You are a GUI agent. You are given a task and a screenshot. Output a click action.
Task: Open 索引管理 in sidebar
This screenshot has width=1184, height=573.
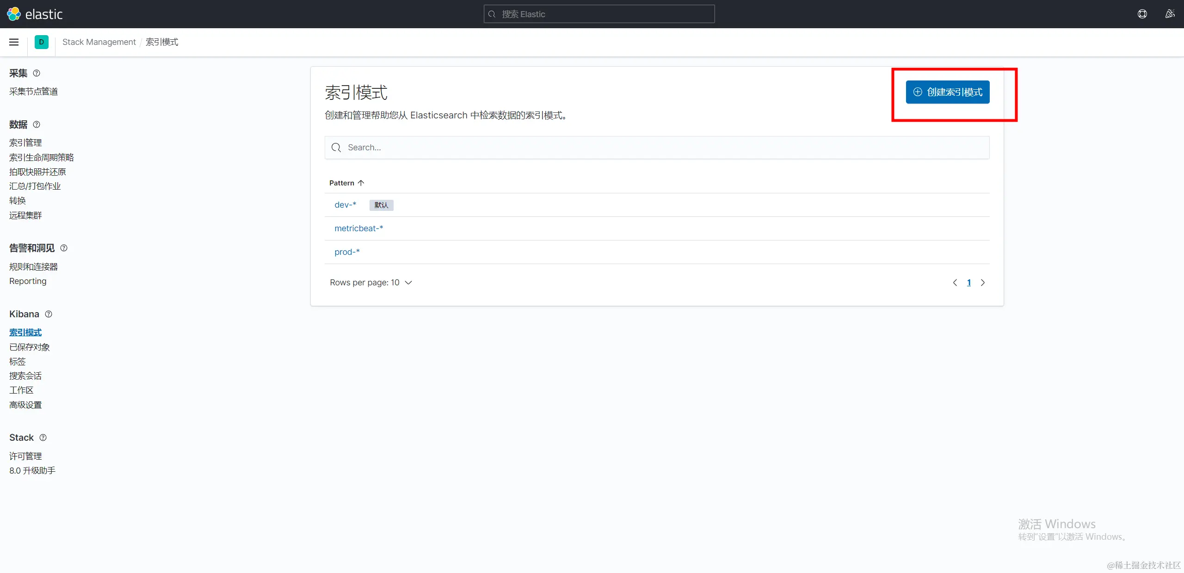click(x=25, y=143)
